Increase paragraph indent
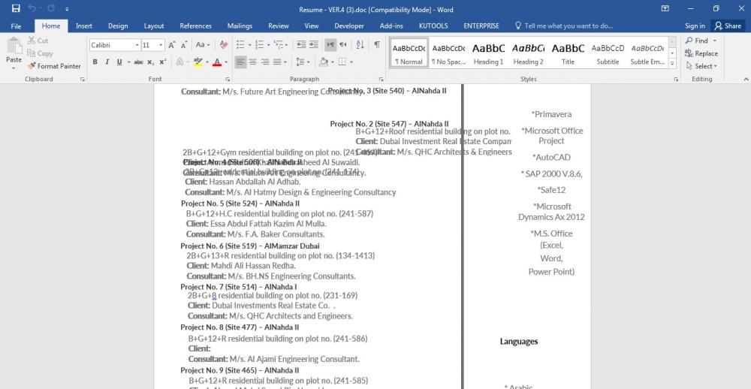 [313, 45]
